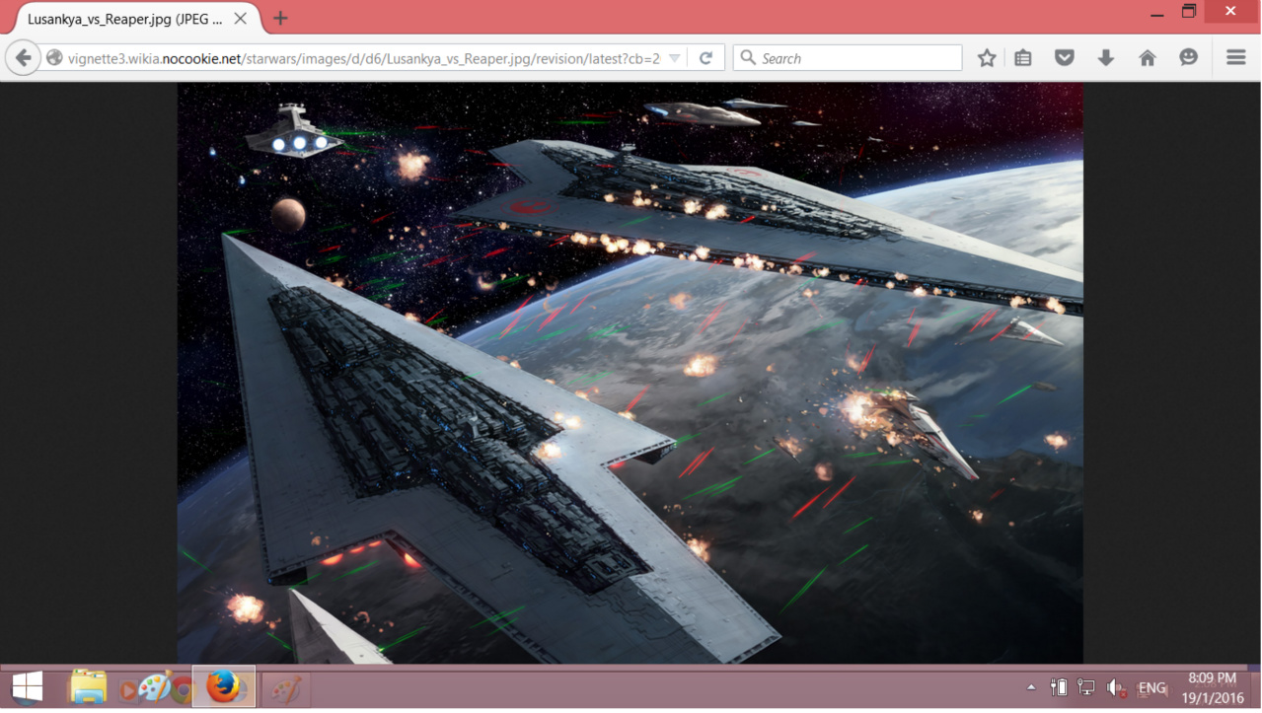Show your bookmarks list
This screenshot has width=1262, height=713.
pyautogui.click(x=1023, y=58)
